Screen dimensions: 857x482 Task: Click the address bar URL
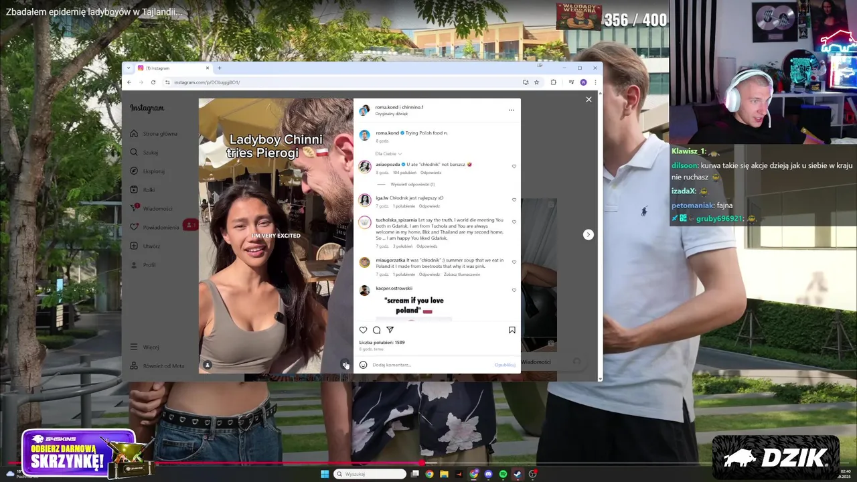(207, 82)
